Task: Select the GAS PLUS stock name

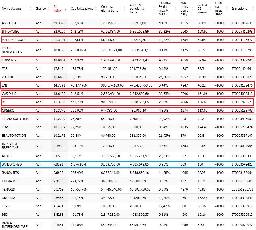Action: pyautogui.click(x=9, y=94)
